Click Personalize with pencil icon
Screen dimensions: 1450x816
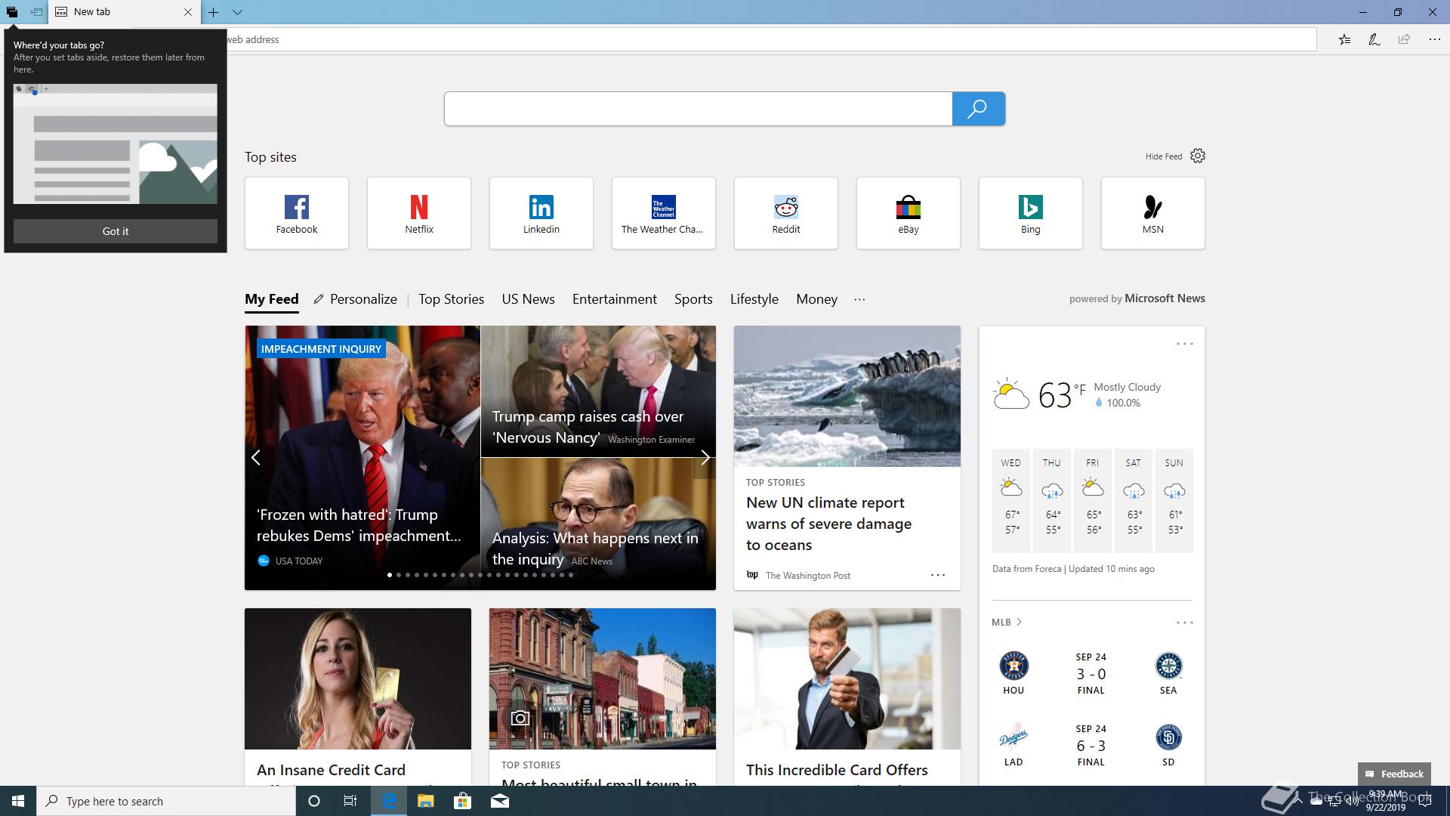[356, 299]
